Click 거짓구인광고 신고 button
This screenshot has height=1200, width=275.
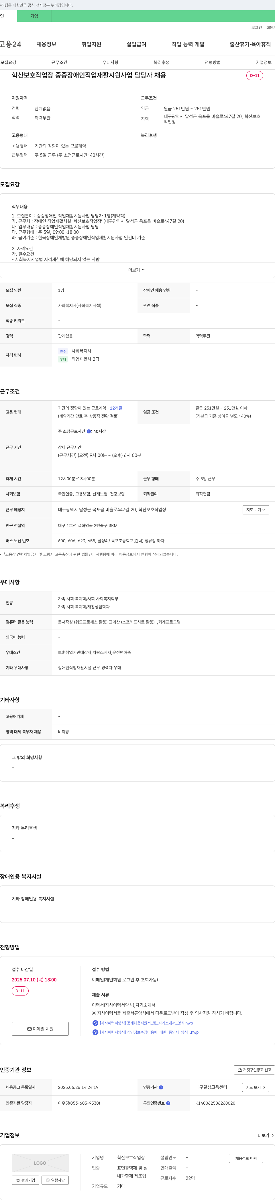click(x=255, y=1070)
